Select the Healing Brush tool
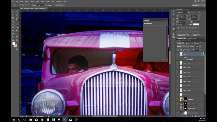This screenshot has width=217, height=122. coord(13,21)
